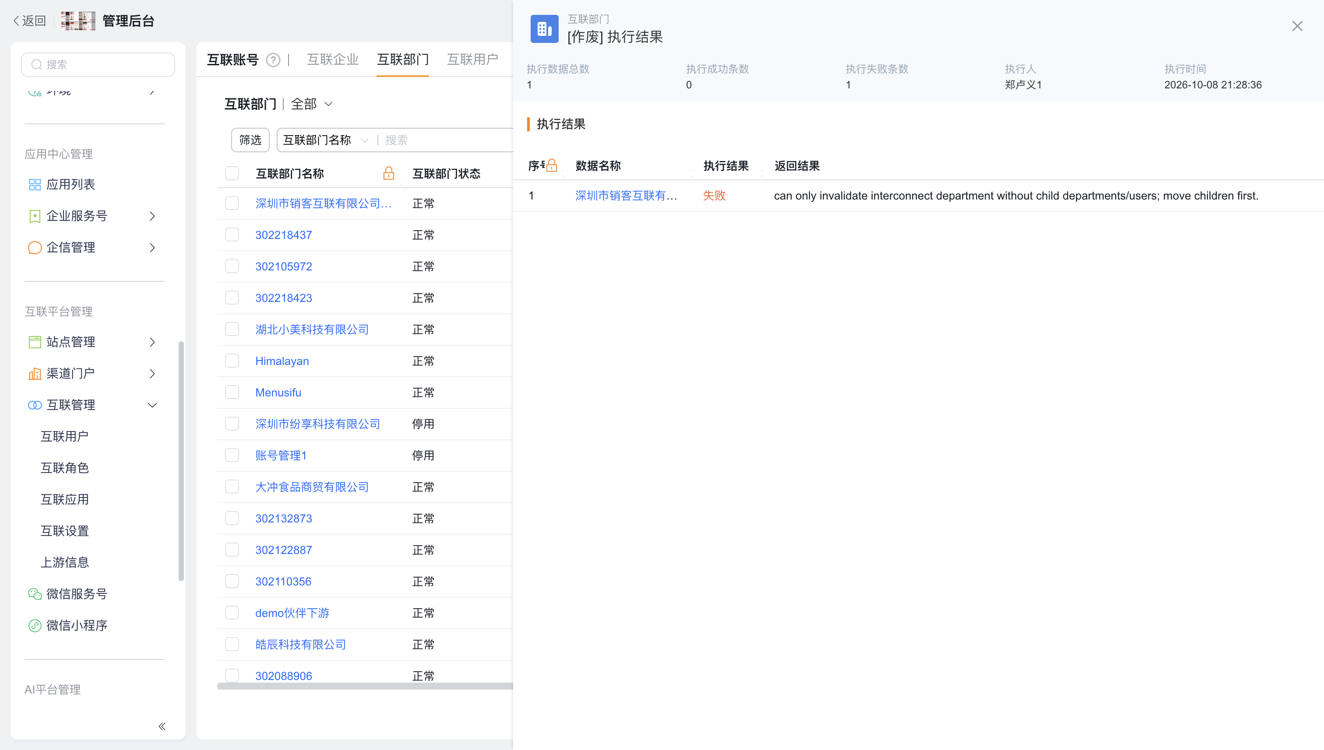
Task: Click the 互联管理 linked-circles icon
Action: [35, 405]
